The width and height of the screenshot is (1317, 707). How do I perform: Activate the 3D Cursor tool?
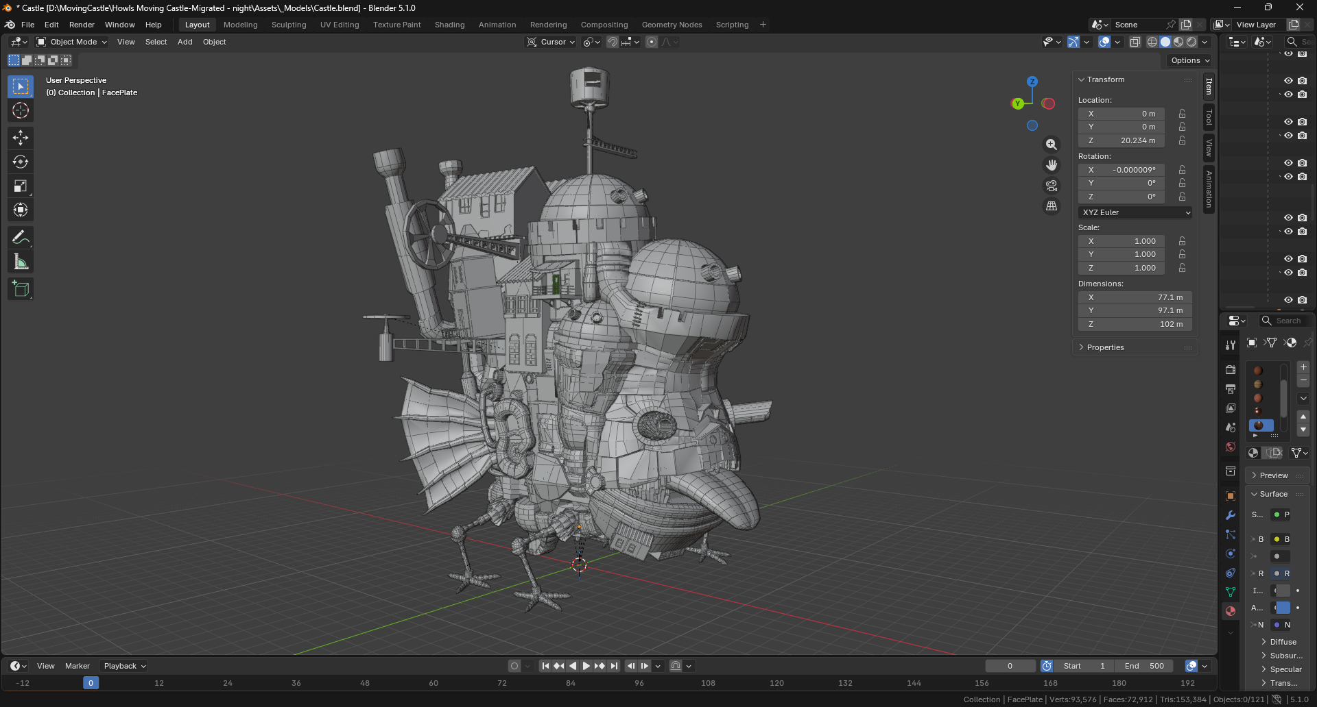(x=21, y=110)
